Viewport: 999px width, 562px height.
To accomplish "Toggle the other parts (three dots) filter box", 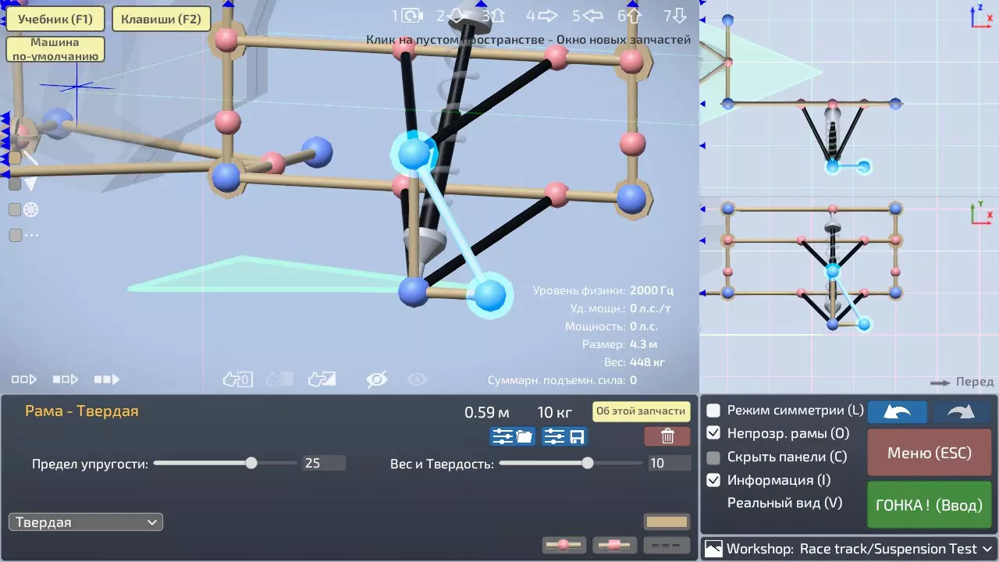I will point(15,235).
